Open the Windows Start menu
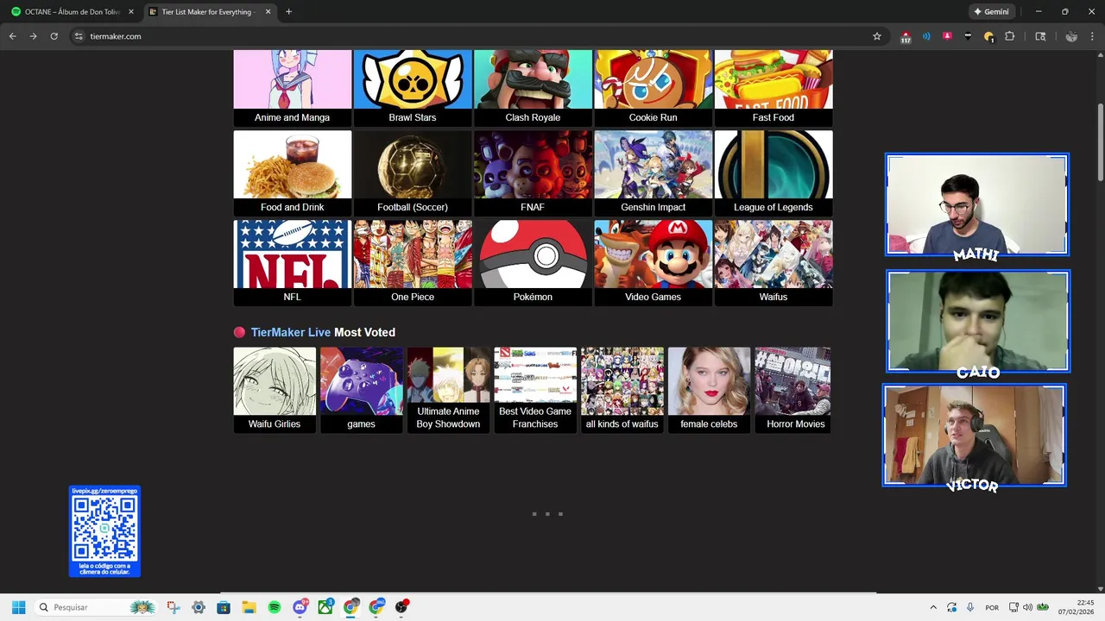This screenshot has height=621, width=1105. [x=18, y=607]
